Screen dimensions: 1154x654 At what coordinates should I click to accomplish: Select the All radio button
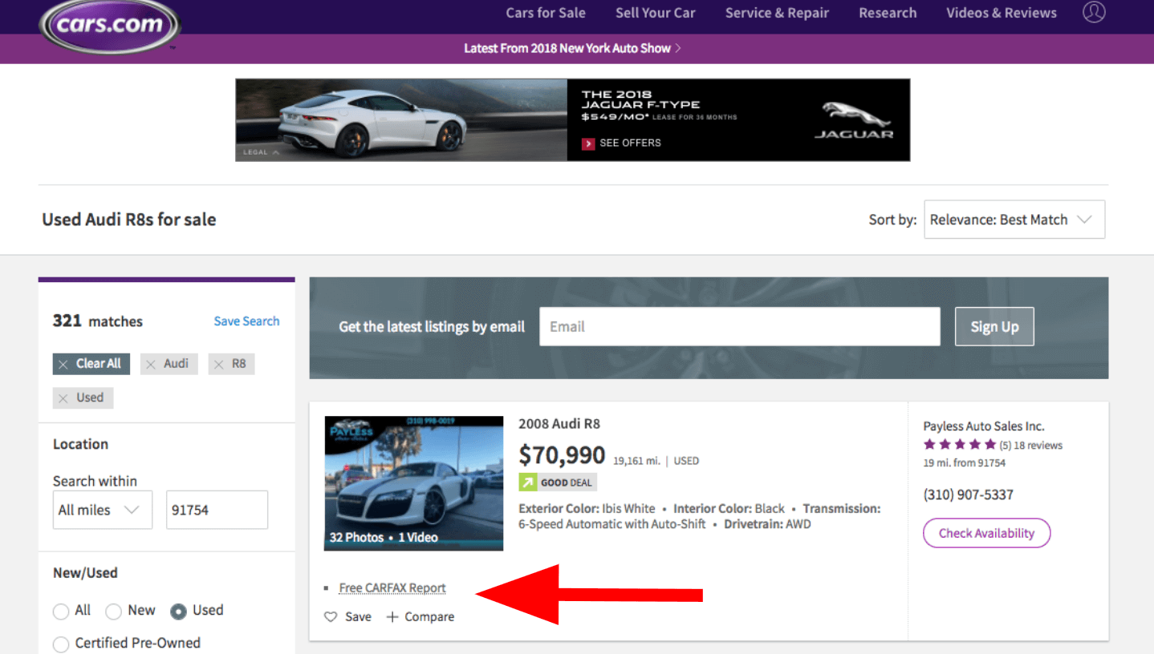61,612
